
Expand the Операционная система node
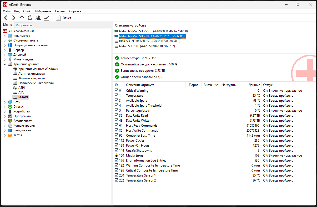click(5, 45)
